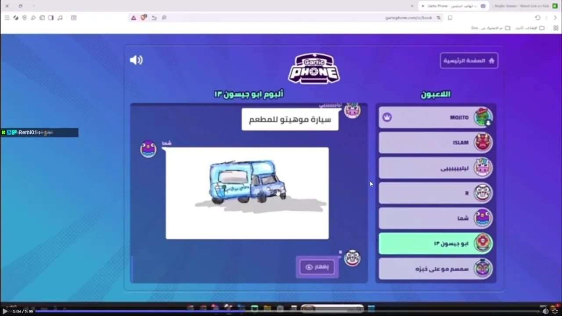The width and height of the screenshot is (562, 316).
Task: Click avatar next to the إظهار button
Action: [x=352, y=258]
